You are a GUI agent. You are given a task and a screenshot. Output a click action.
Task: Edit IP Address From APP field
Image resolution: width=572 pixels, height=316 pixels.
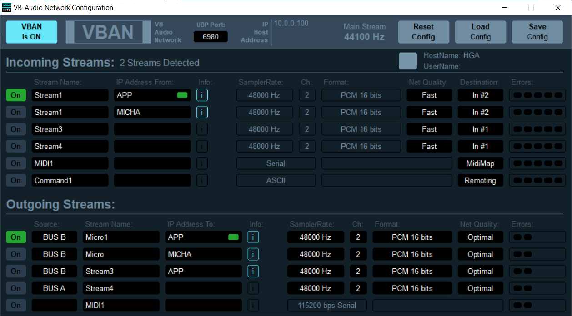pos(152,95)
